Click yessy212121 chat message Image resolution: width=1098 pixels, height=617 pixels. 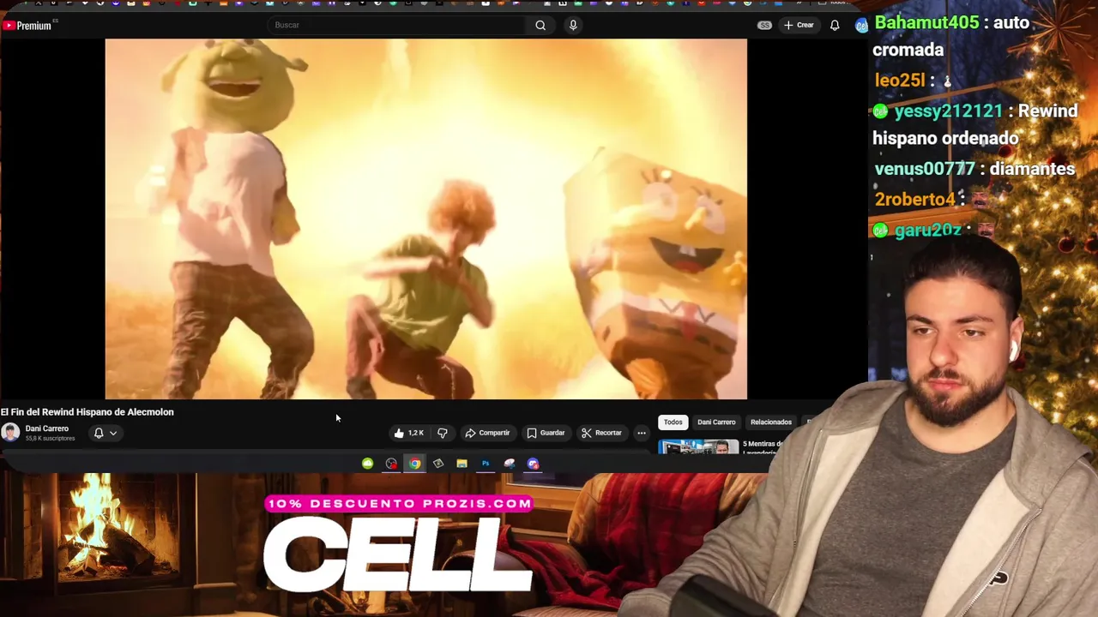[x=975, y=124]
